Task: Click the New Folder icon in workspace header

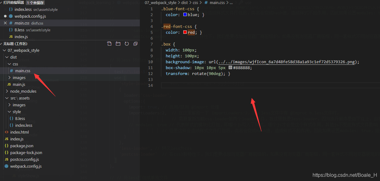Action: point(118,44)
